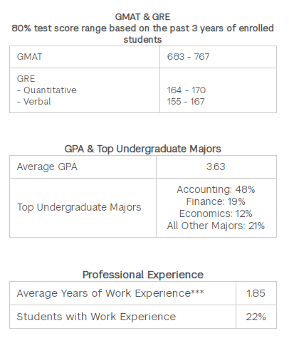
Task: Click the Accounting: 48% entry
Action: click(216, 189)
